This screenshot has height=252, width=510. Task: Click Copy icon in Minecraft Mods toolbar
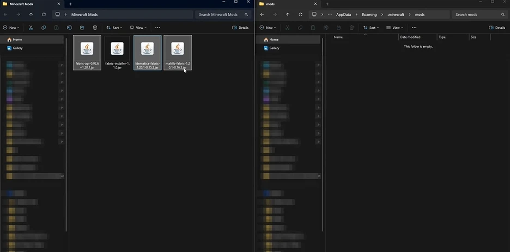coord(43,27)
